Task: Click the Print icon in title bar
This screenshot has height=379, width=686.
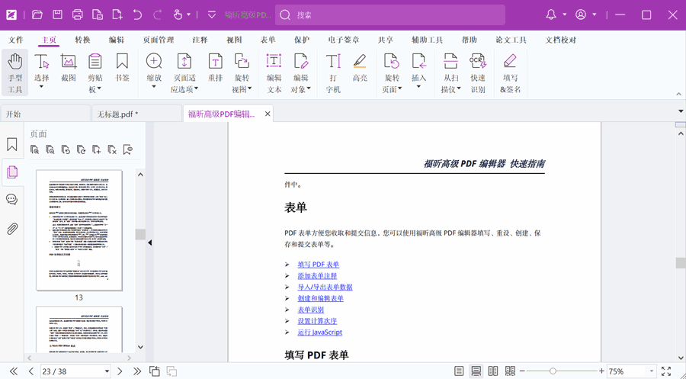Action: coord(78,15)
